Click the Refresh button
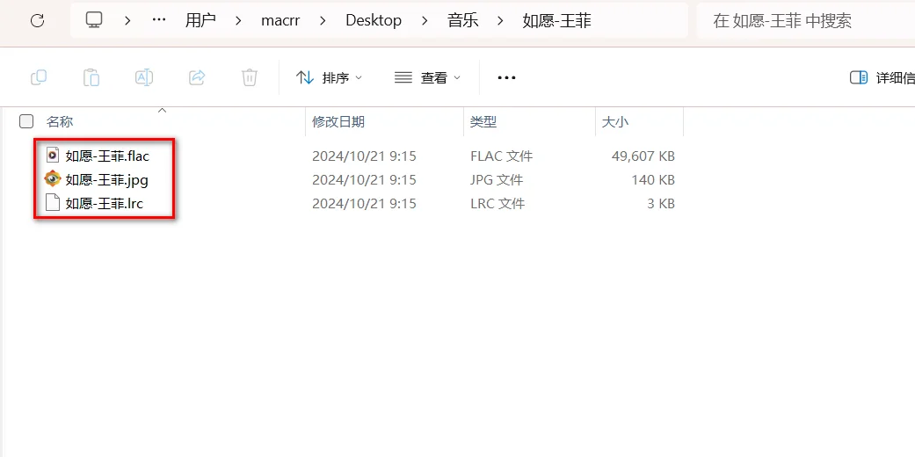Image resolution: width=915 pixels, height=457 pixels. pyautogui.click(x=37, y=21)
